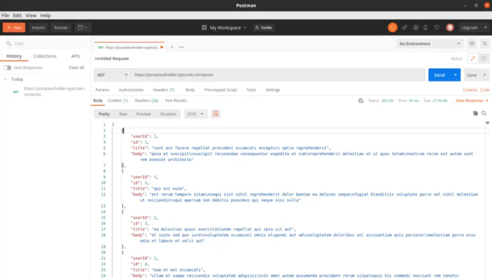
Task: Click the blue Send button
Action: [439, 75]
